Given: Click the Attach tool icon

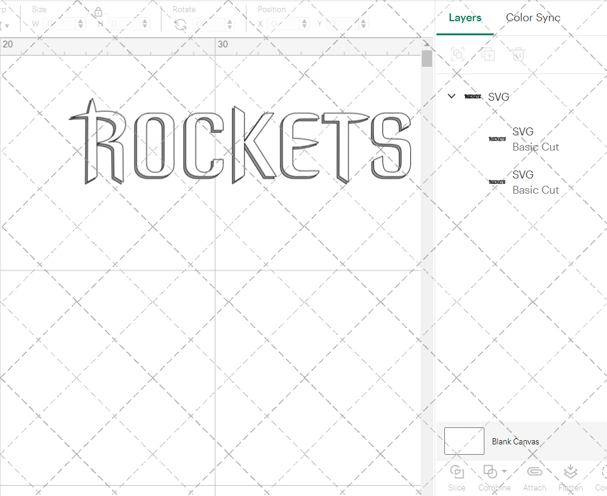Looking at the screenshot, I should 535,472.
